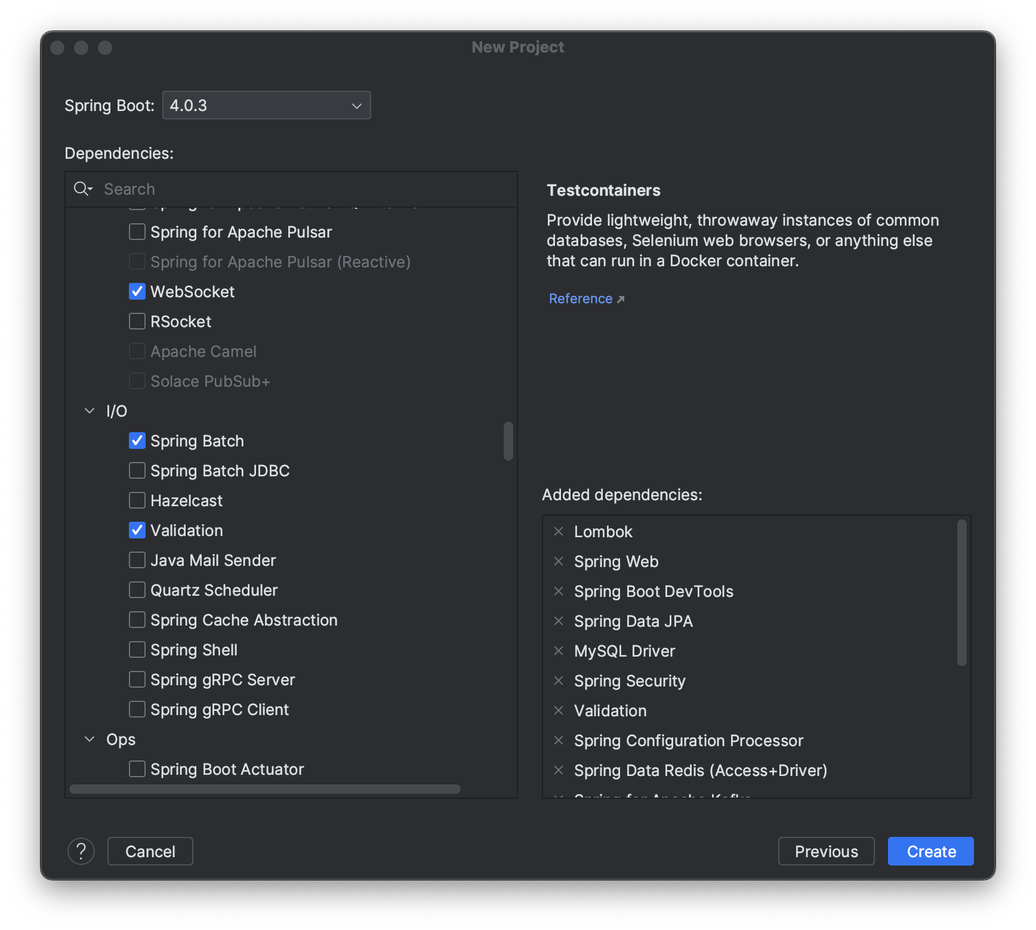Click the added dependencies scrollbar
The height and width of the screenshot is (930, 1036).
coord(961,593)
